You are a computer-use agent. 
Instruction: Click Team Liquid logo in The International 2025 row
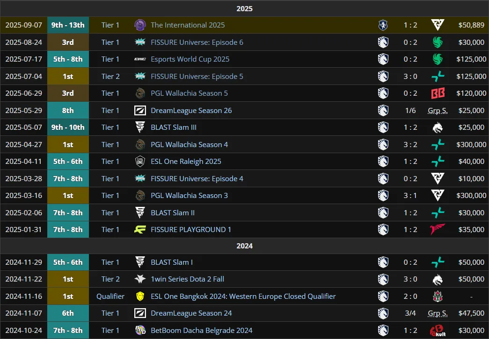coord(383,25)
